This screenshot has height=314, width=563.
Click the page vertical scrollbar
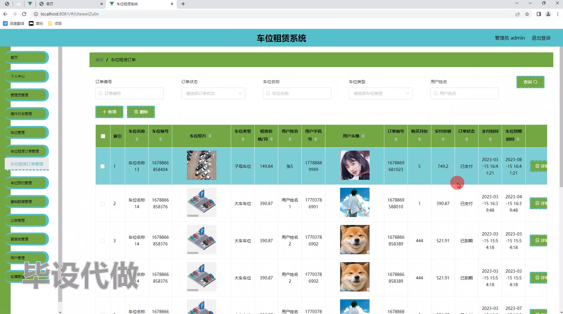(x=561, y=117)
